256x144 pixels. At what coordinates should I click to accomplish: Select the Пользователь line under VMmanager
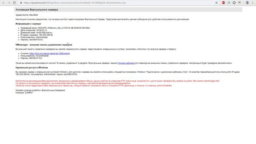coord(35,56)
